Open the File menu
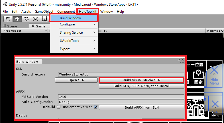 [5, 12]
